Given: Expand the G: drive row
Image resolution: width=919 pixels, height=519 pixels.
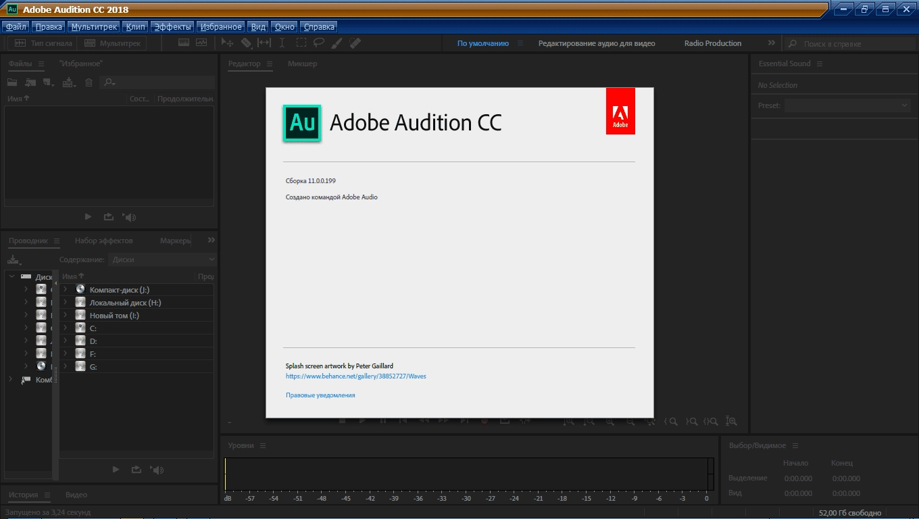Looking at the screenshot, I should pos(66,366).
